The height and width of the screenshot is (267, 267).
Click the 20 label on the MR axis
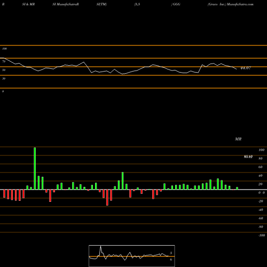(x=260, y=184)
